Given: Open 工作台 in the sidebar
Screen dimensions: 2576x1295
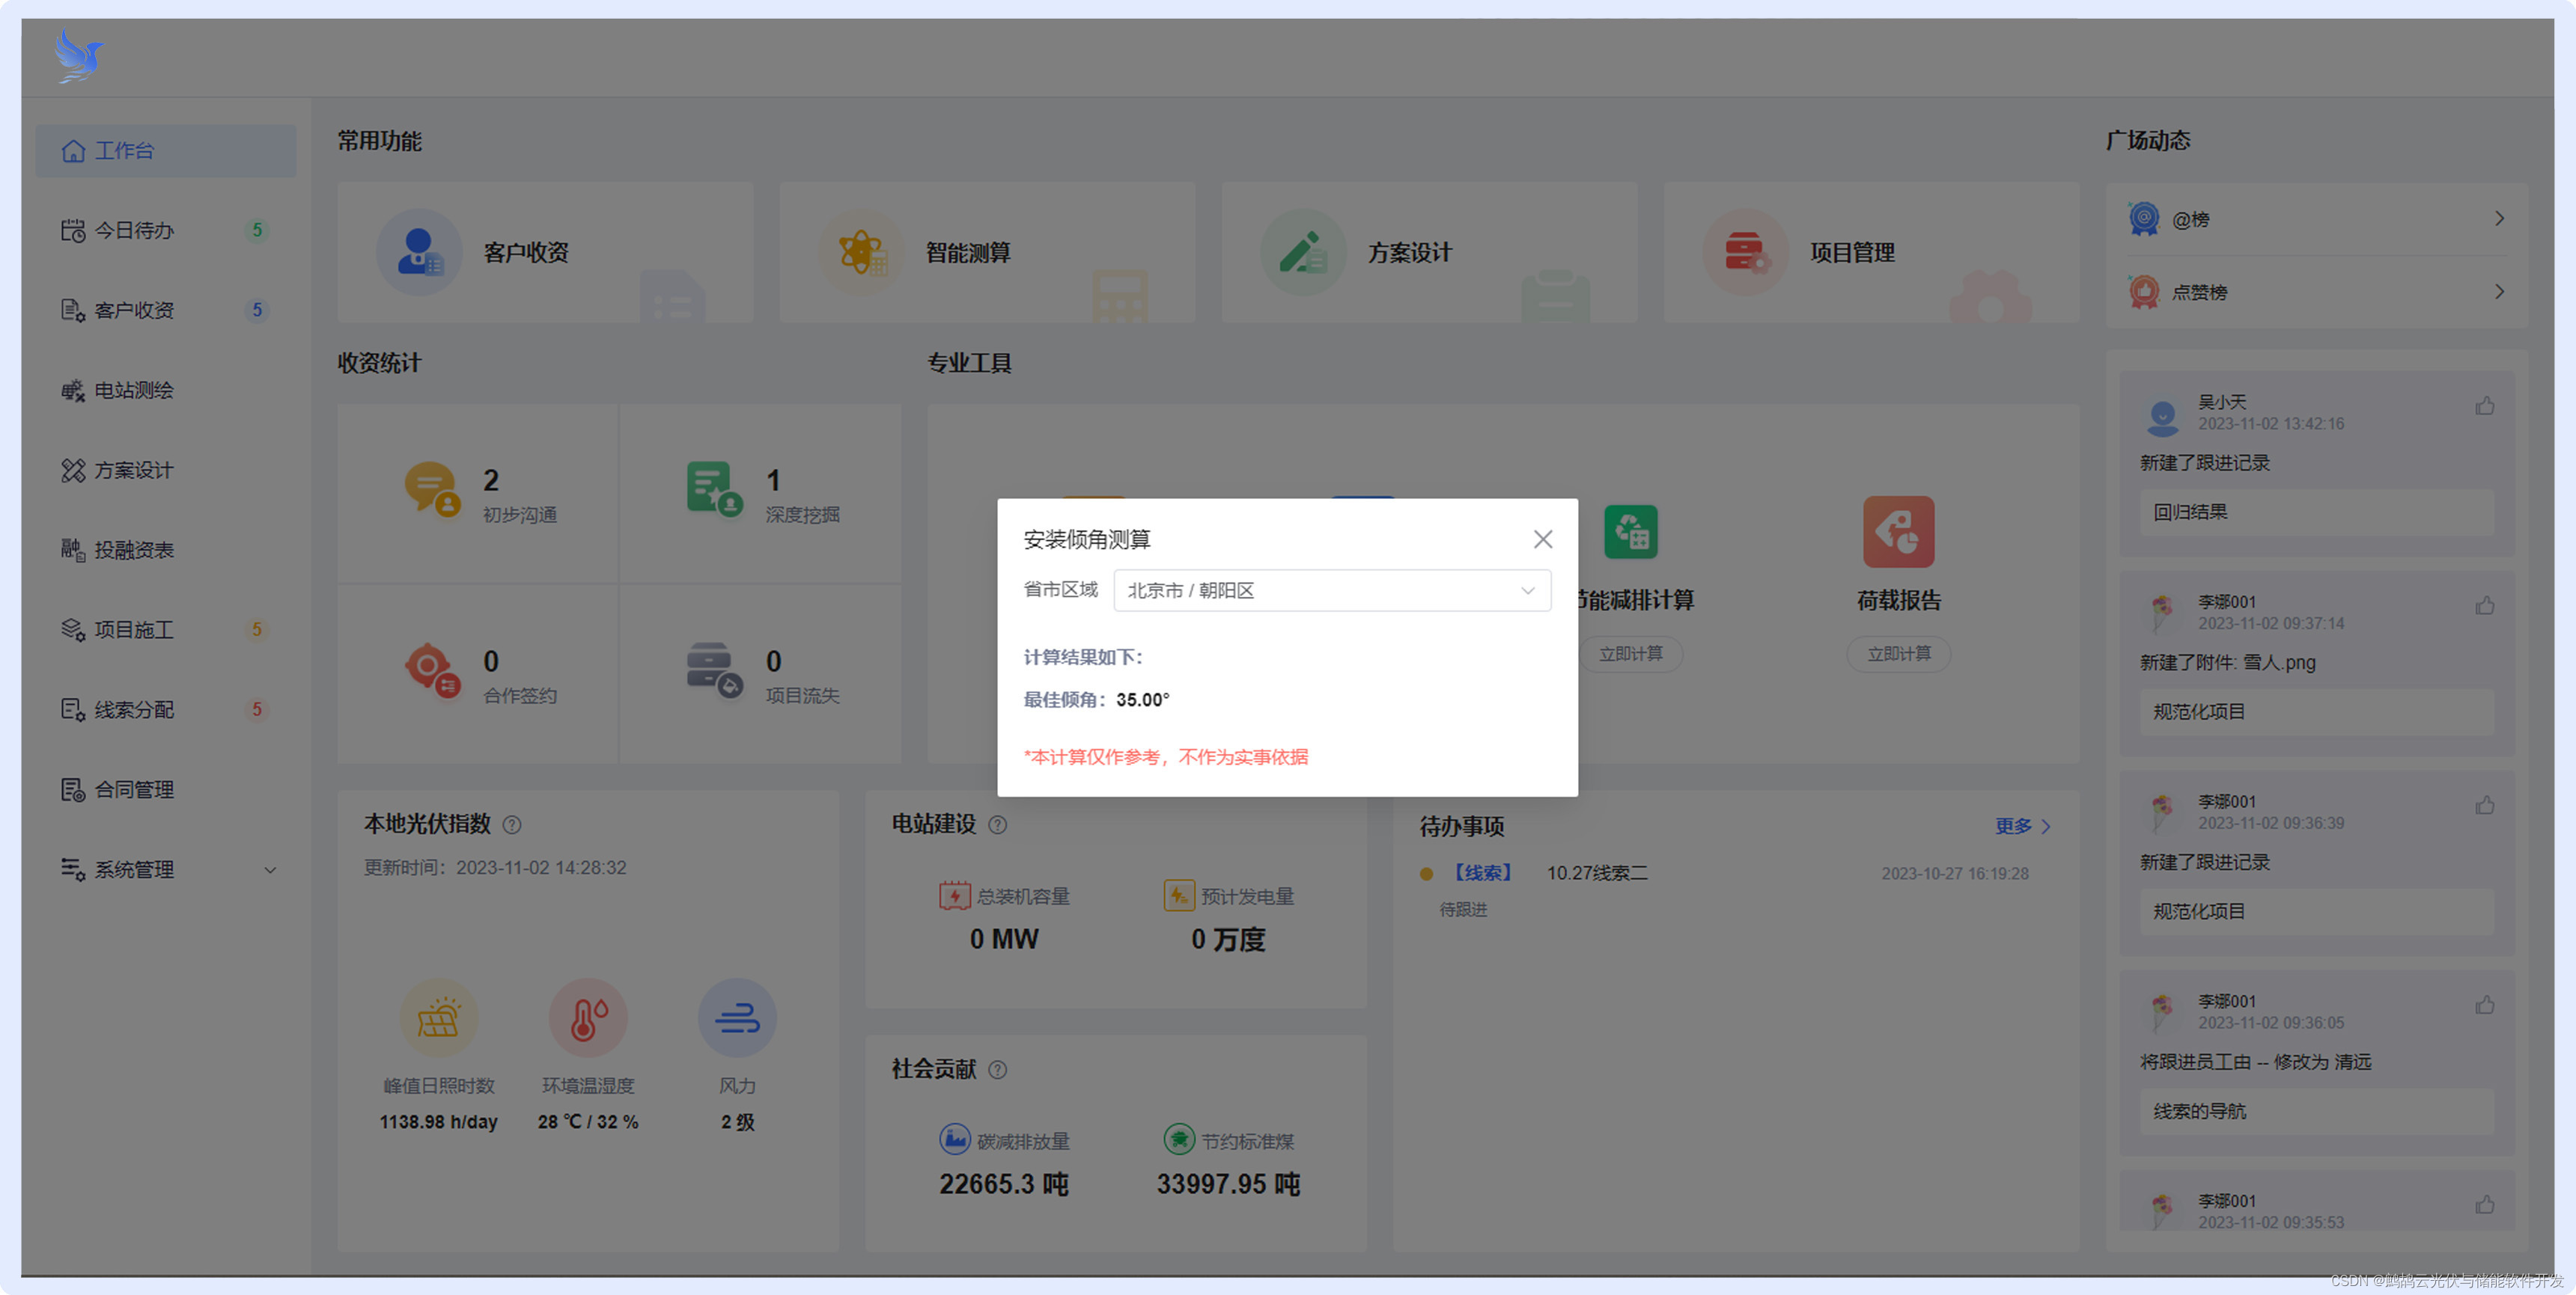Looking at the screenshot, I should [166, 151].
